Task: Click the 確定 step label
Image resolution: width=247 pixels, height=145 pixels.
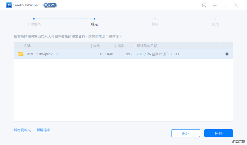Action: tap(94, 24)
